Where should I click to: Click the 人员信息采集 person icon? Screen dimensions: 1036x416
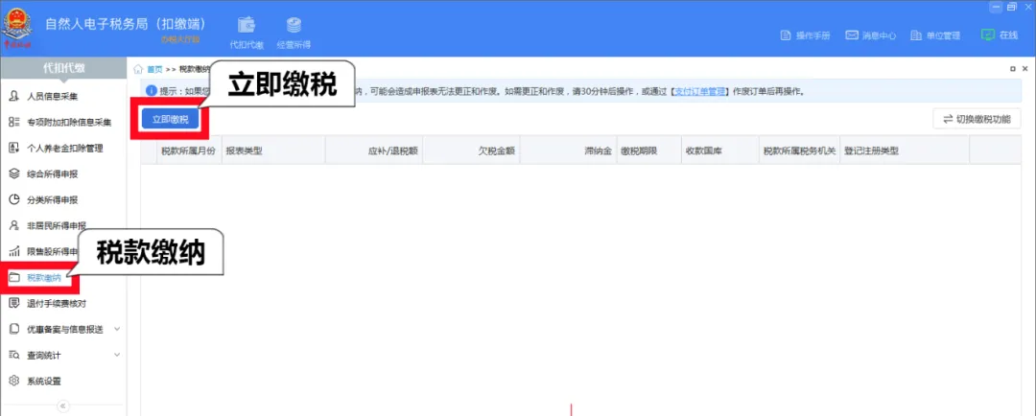13,97
